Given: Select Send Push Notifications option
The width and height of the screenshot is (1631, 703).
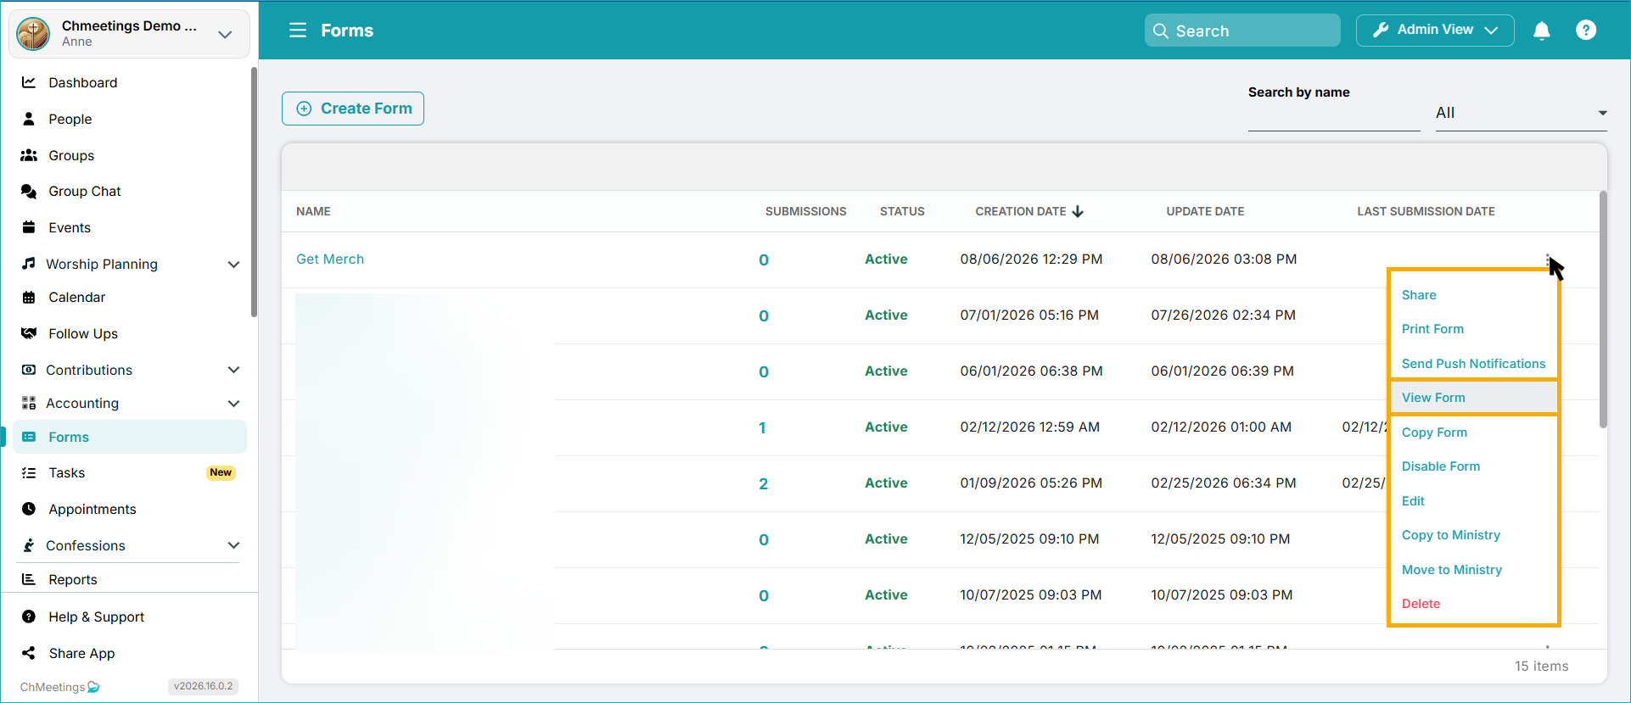Looking at the screenshot, I should click(x=1473, y=364).
